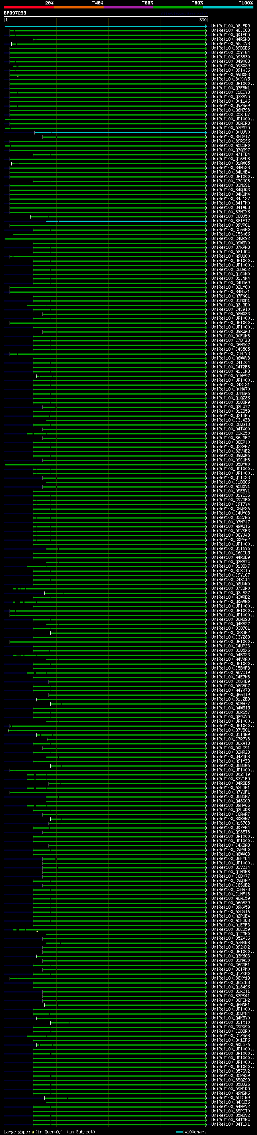Screen dimensions: 257x1135
Task: Click the green ~80% identity legend segment
Action: [x=178, y=7]
